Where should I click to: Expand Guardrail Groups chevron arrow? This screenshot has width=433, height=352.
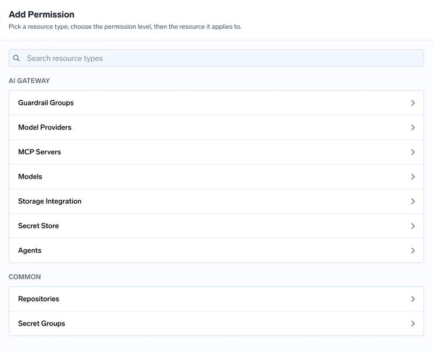point(412,103)
